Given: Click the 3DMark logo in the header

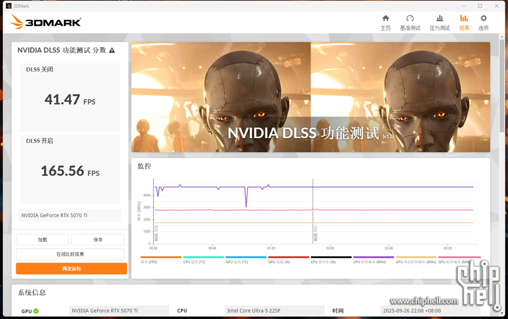Looking at the screenshot, I should [46, 22].
